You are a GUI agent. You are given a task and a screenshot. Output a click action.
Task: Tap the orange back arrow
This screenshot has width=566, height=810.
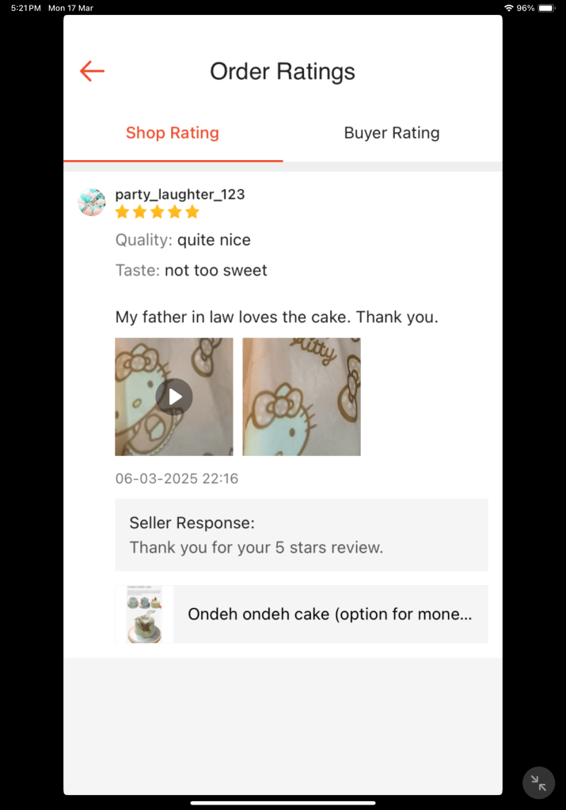92,71
